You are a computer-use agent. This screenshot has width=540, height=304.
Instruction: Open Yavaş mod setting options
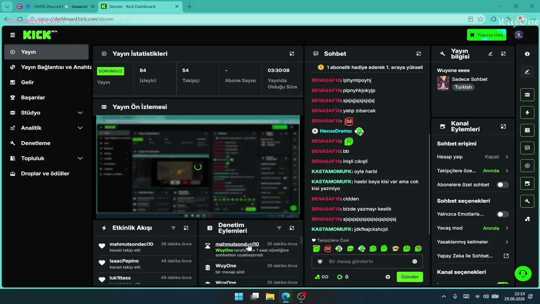pyautogui.click(x=473, y=228)
